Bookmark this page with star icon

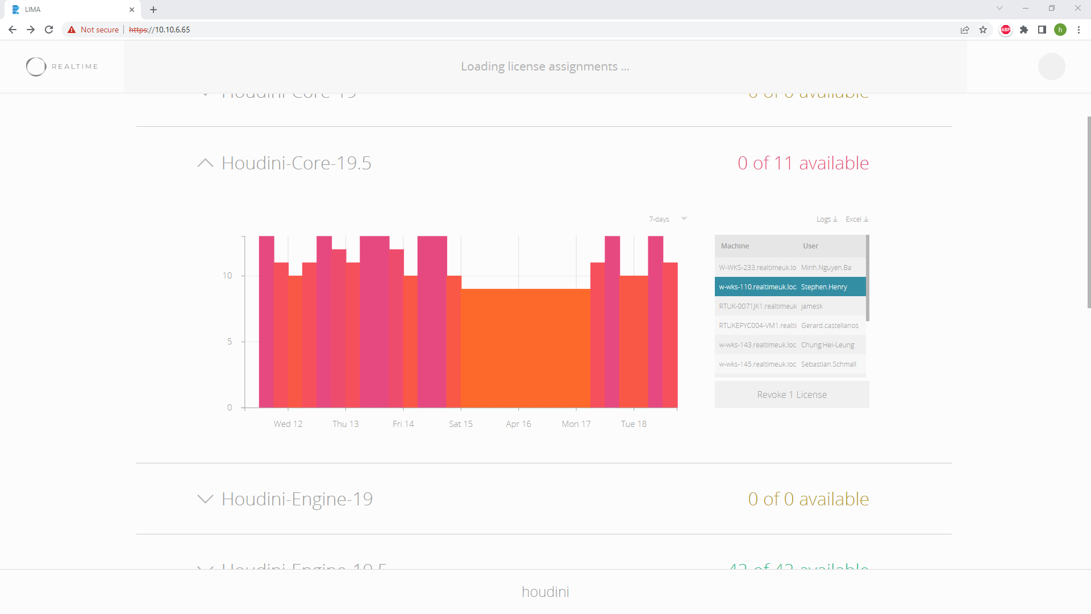coord(983,30)
